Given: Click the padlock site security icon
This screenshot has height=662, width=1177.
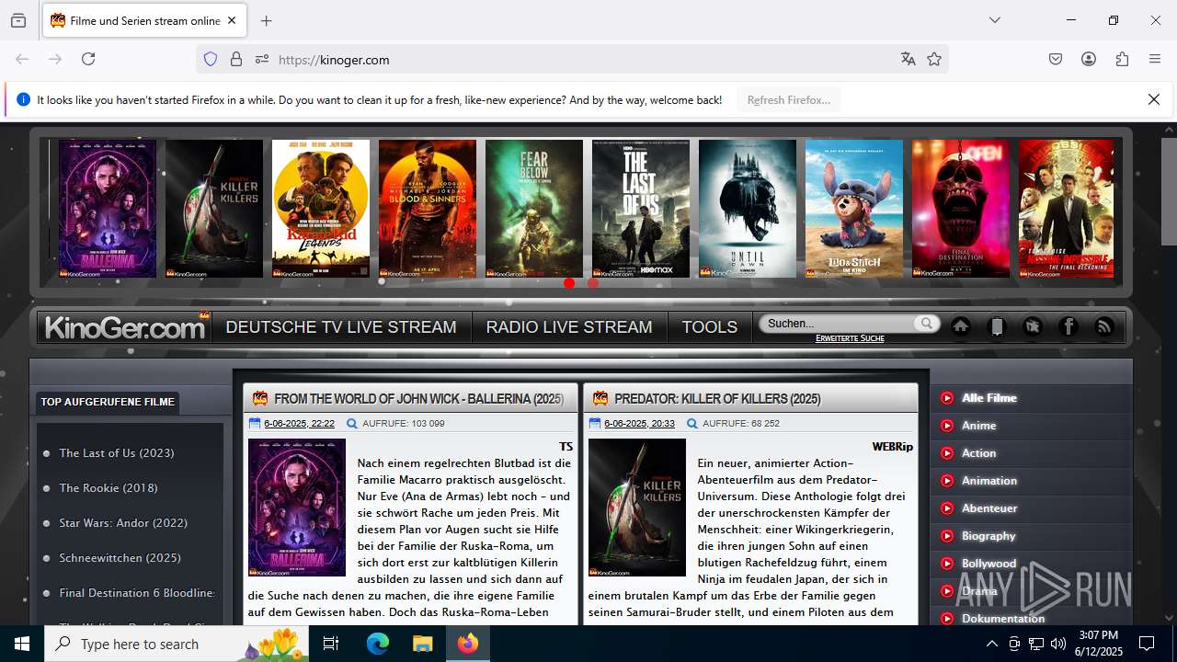Looking at the screenshot, I should (x=236, y=59).
